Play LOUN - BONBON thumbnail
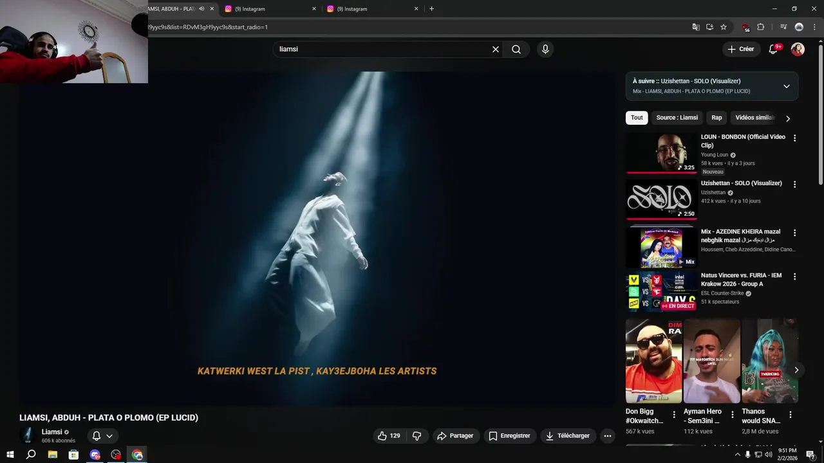The height and width of the screenshot is (463, 824). pyautogui.click(x=661, y=153)
